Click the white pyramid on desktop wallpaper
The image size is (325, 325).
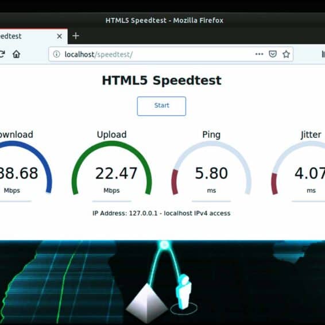[147, 303]
